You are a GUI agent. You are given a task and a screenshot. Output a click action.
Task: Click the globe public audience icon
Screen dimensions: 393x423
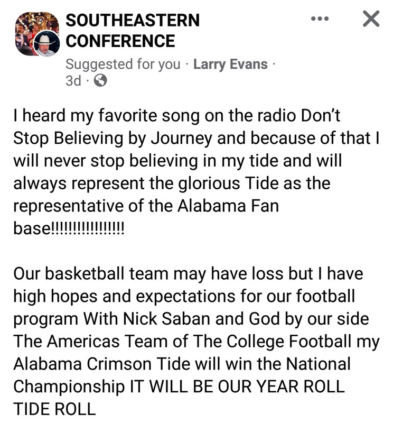click(100, 80)
